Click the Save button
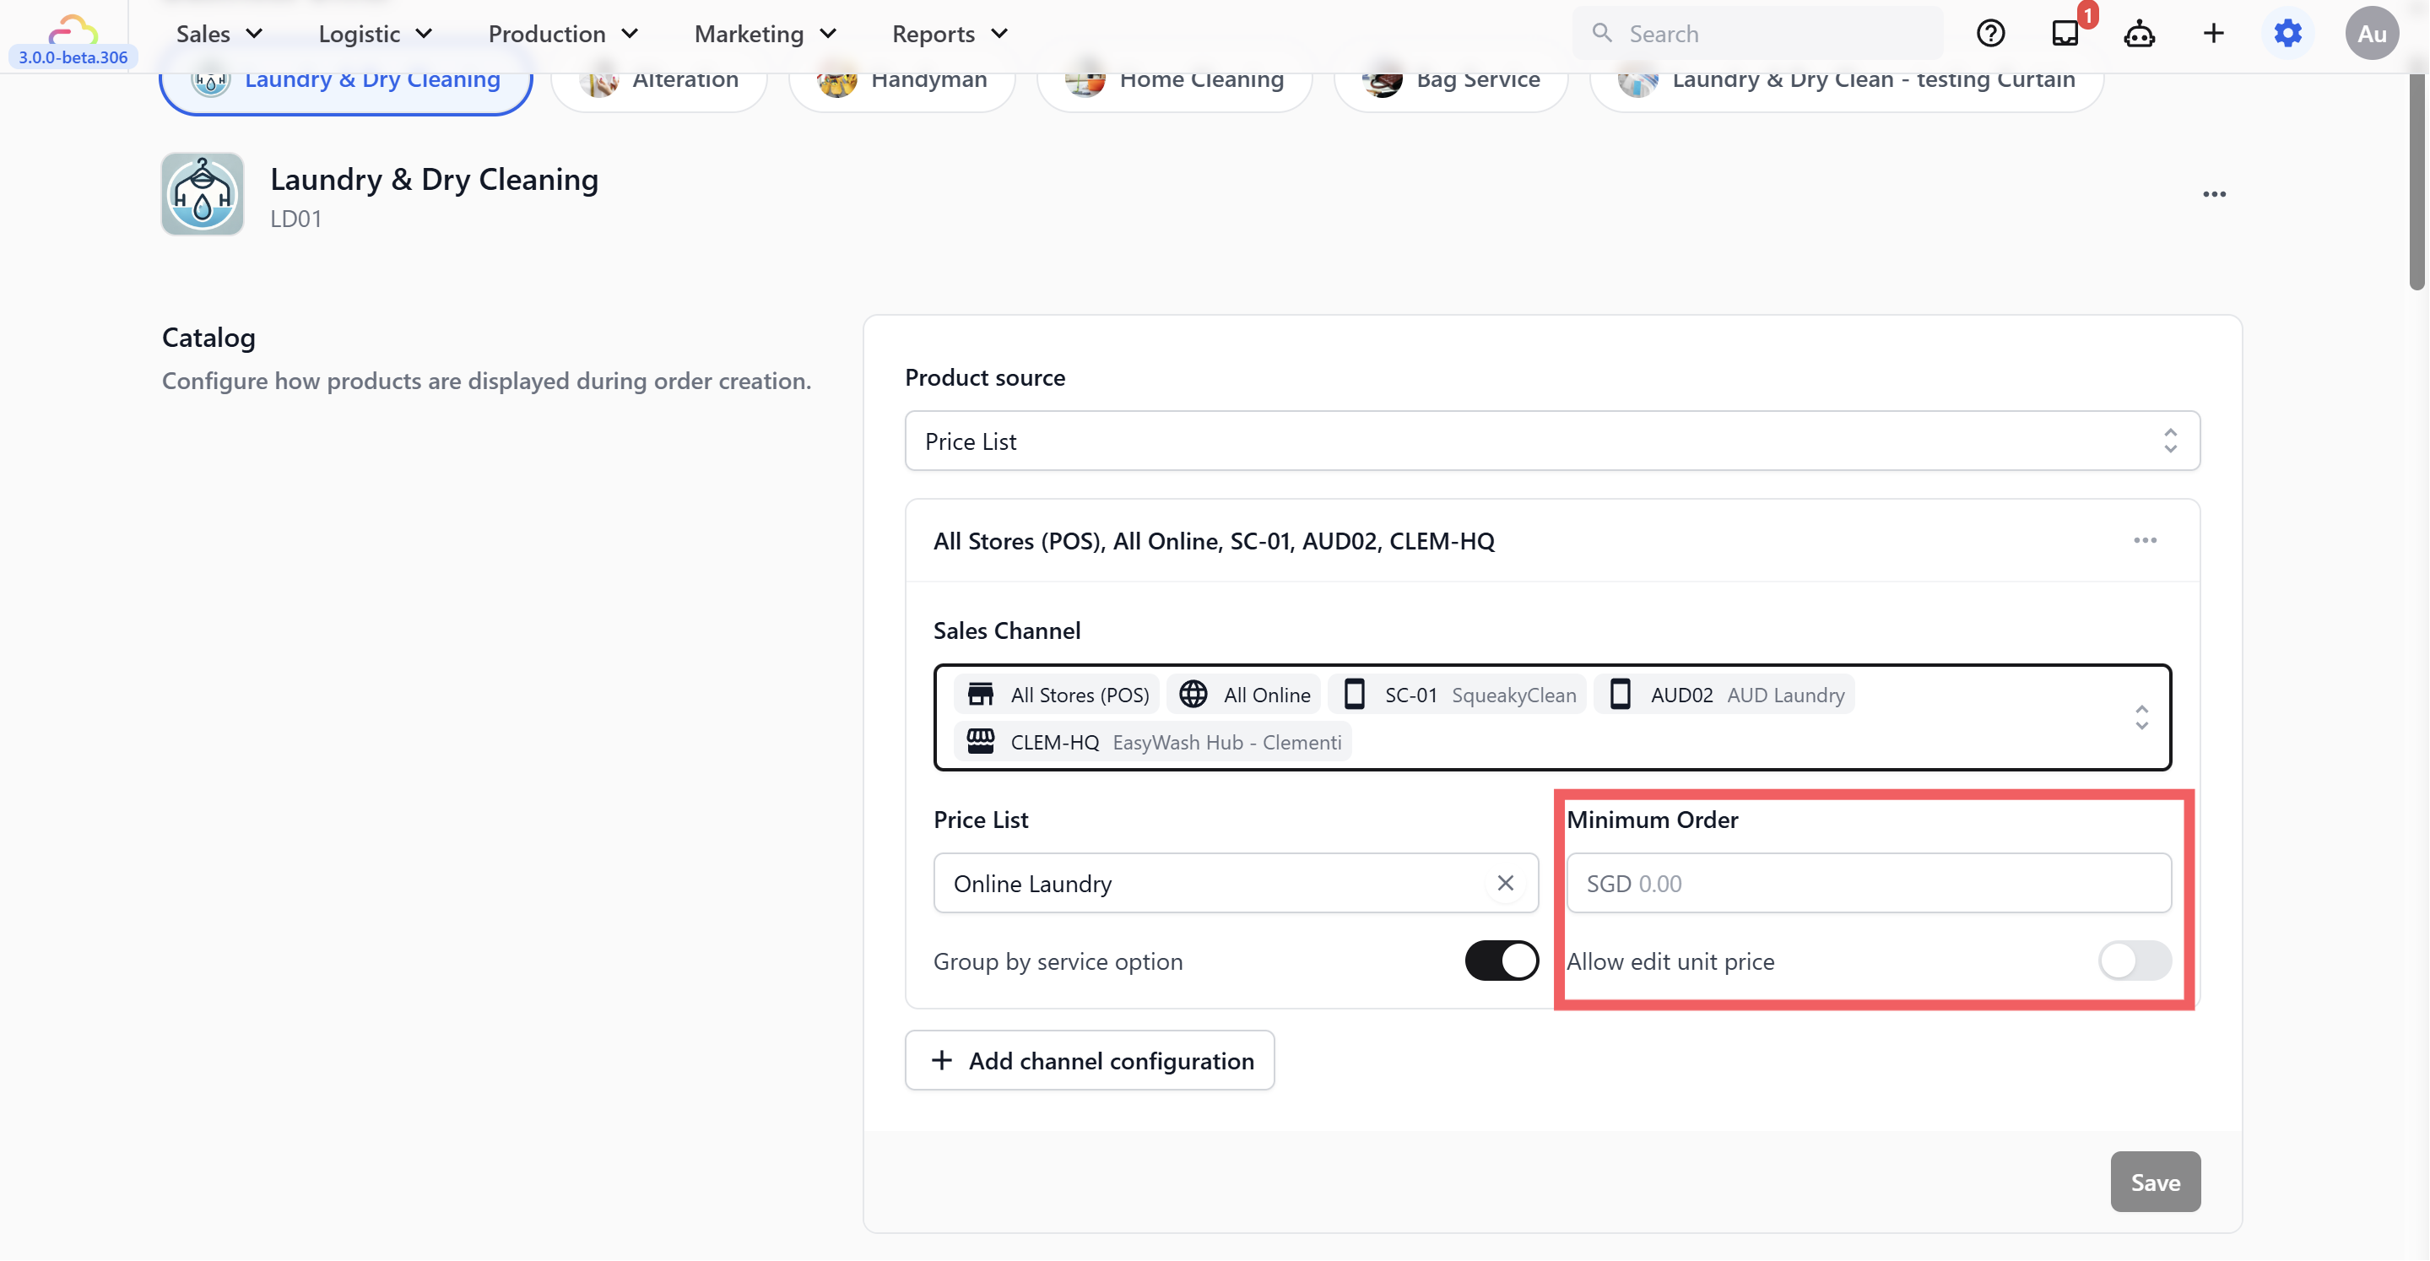This screenshot has height=1261, width=2430. tap(2155, 1182)
